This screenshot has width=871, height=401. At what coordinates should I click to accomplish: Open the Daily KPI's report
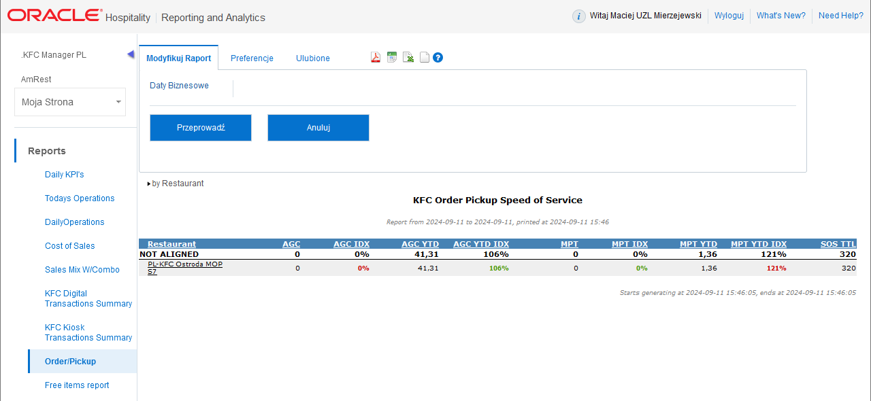pyautogui.click(x=65, y=175)
